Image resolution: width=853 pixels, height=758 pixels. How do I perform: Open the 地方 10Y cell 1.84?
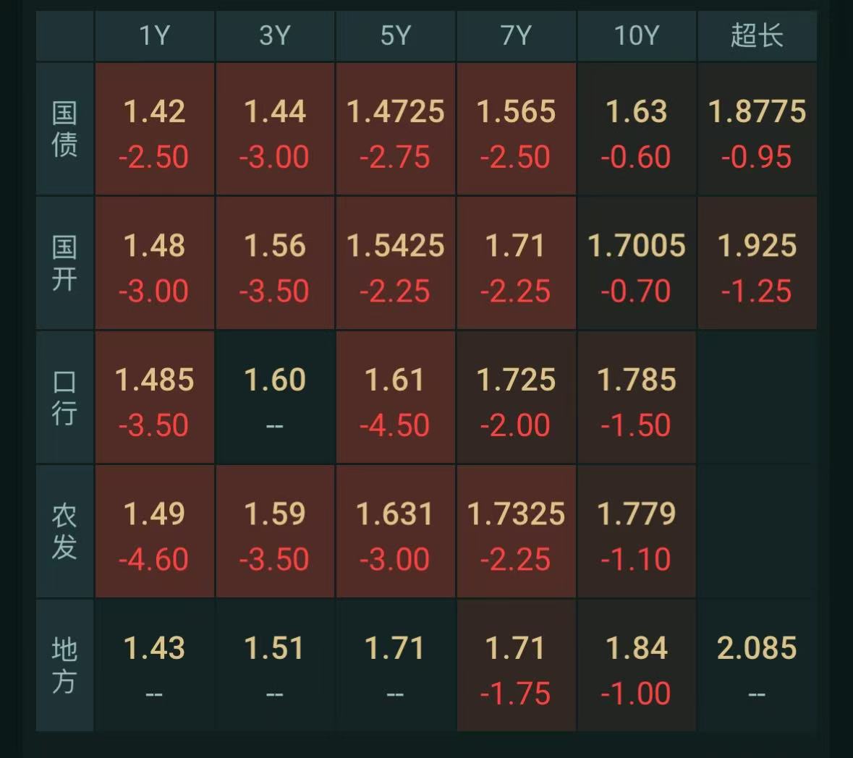click(637, 665)
